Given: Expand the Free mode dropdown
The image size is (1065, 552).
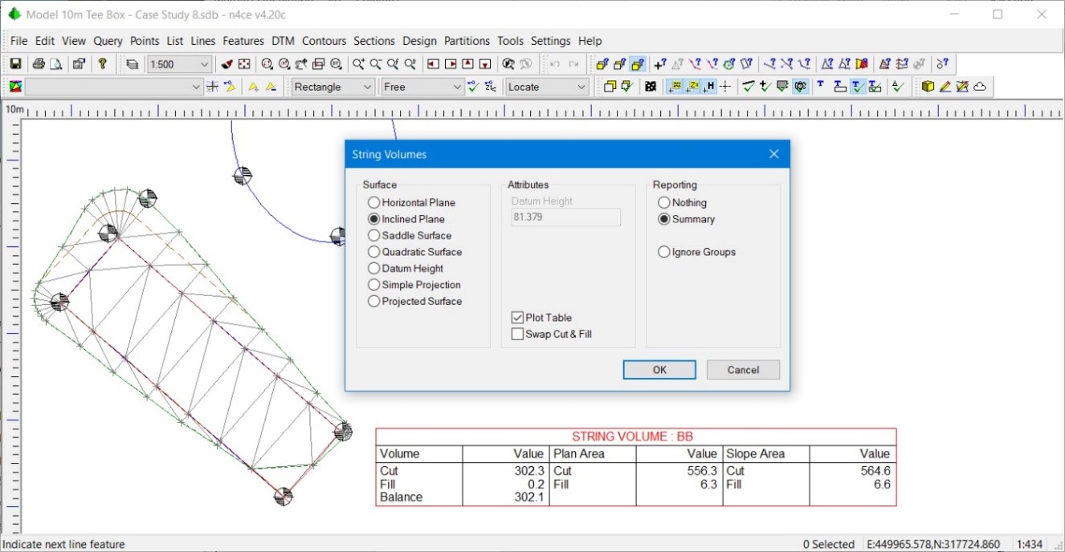Looking at the screenshot, I should 422,87.
